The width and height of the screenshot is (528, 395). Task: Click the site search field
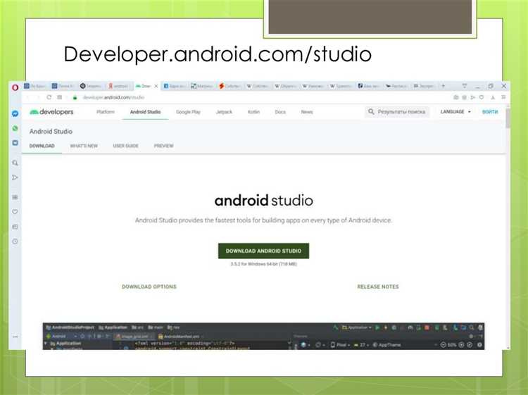point(397,111)
